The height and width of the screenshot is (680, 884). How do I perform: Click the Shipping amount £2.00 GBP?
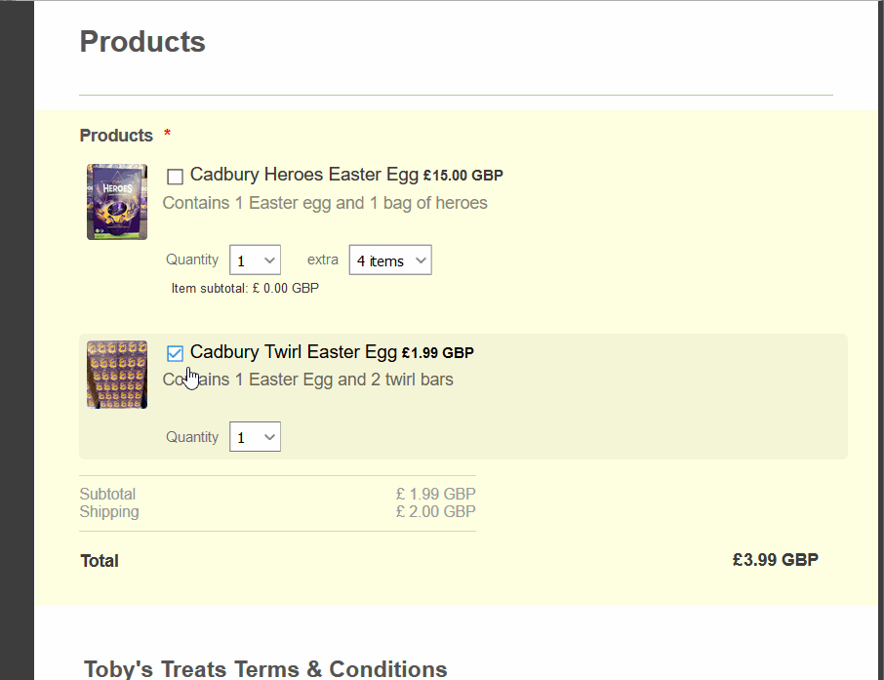click(x=435, y=511)
